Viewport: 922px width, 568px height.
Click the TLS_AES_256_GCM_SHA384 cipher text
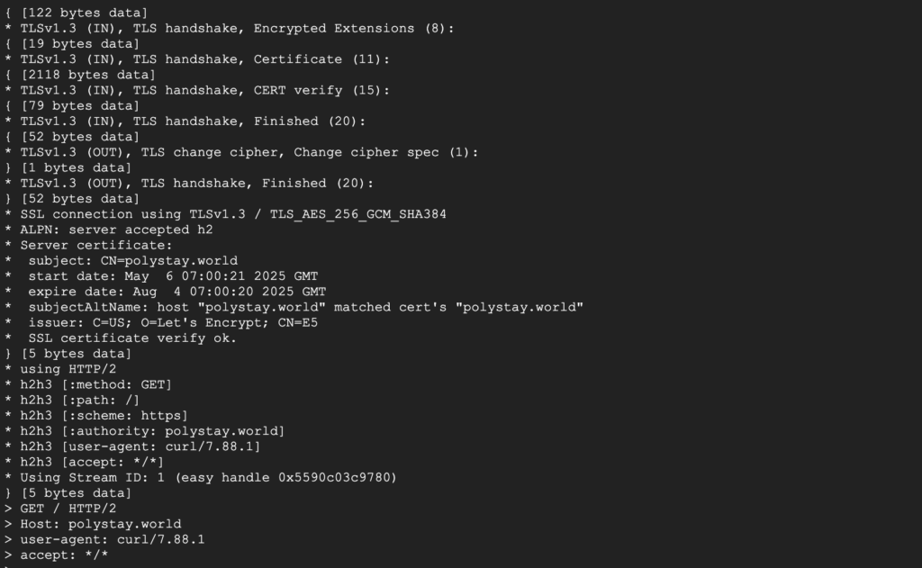[357, 214]
